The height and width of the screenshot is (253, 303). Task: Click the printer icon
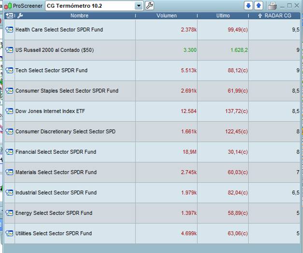[272, 6]
